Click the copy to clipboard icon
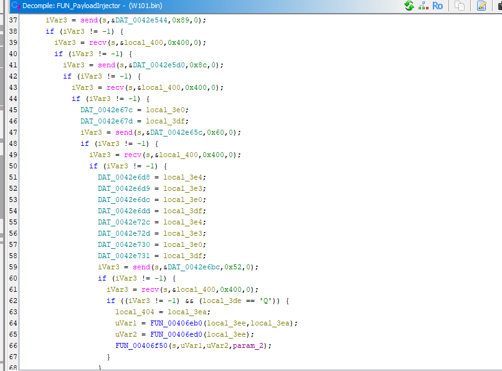The image size is (502, 371). pos(459,6)
